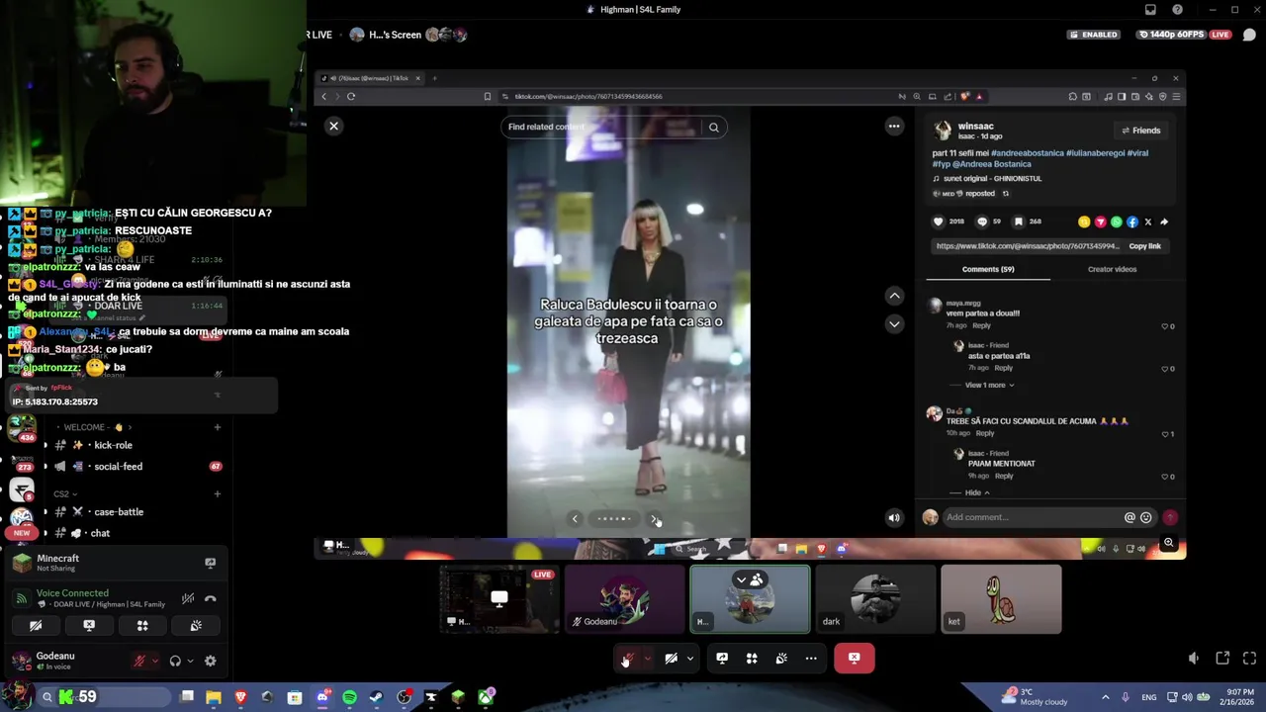Deafen with the headphones icon

click(175, 661)
